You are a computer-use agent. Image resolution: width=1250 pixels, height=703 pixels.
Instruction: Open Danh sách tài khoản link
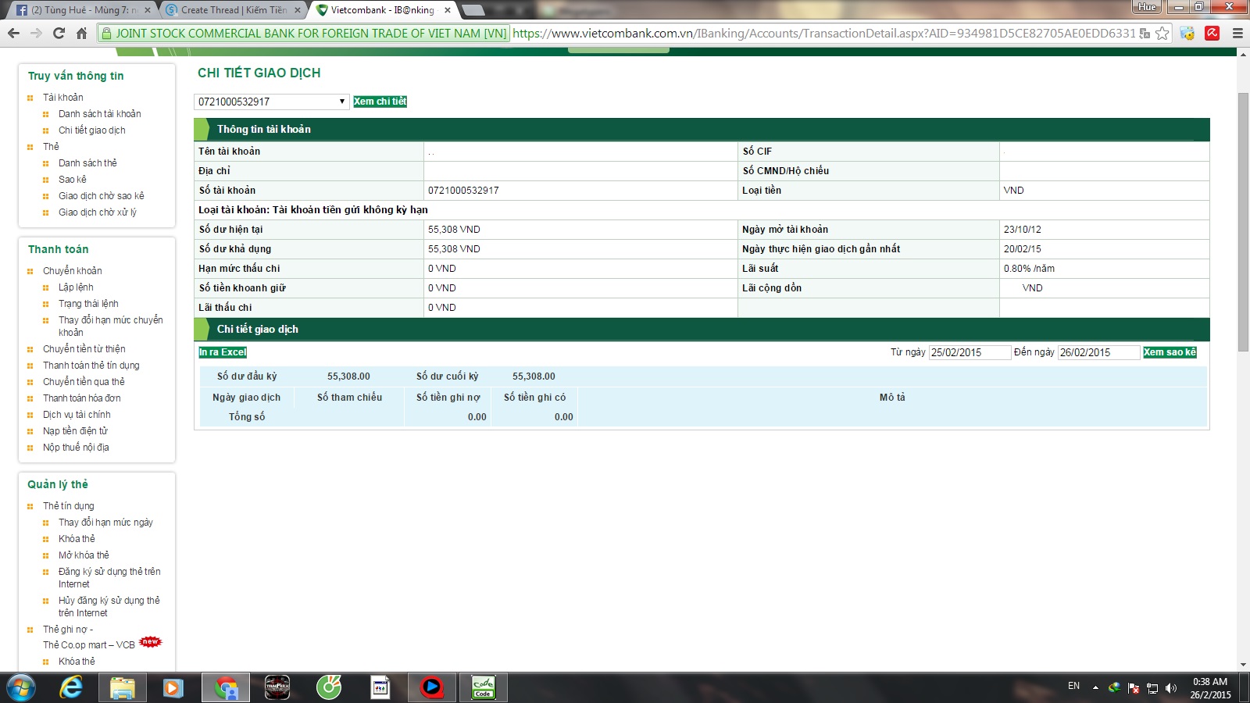(99, 114)
